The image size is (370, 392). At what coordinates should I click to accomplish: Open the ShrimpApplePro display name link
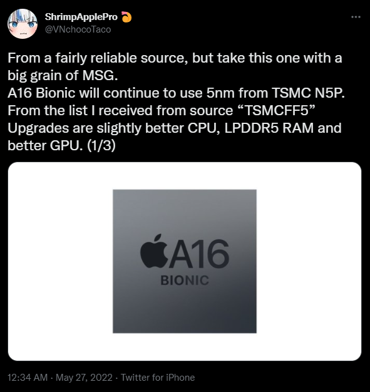[x=81, y=17]
